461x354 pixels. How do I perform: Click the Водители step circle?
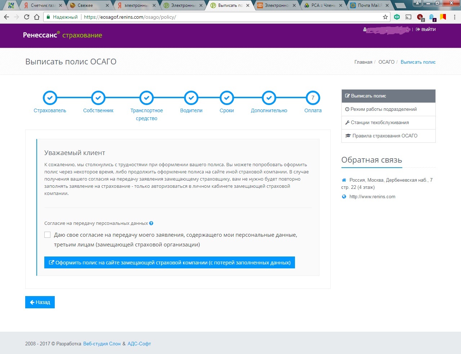191,97
